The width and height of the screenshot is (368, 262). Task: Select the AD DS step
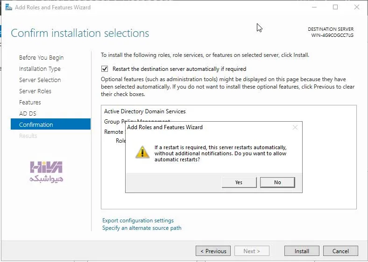[x=28, y=114]
